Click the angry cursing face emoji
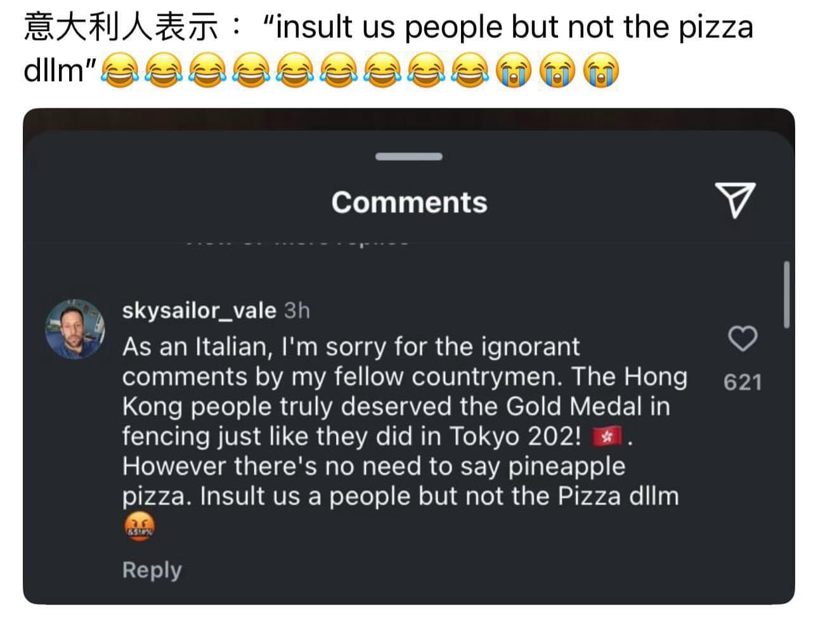818x618 pixels. tap(139, 527)
